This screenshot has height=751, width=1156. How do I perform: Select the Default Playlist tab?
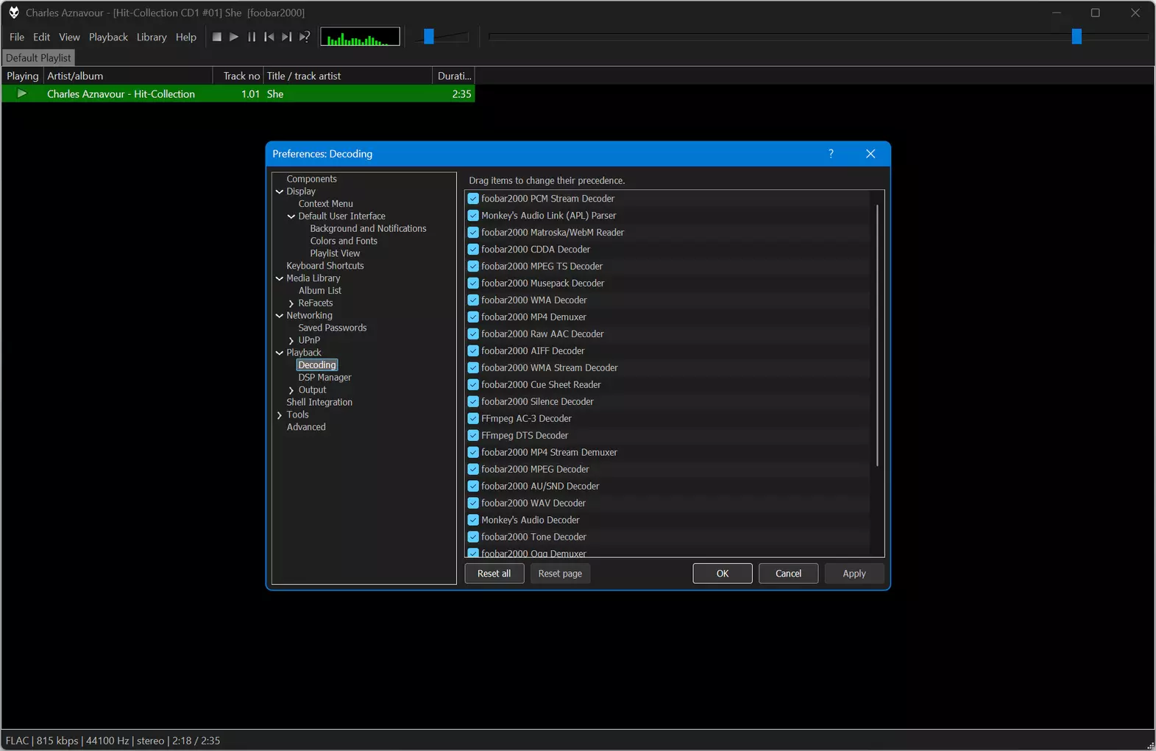pyautogui.click(x=38, y=57)
